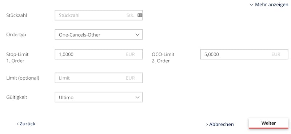Click the chevron icon before Mehr anzeigen
Screen dimensions: 291x134
251,5
